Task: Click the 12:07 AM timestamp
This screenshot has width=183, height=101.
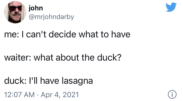Action: 20,94
